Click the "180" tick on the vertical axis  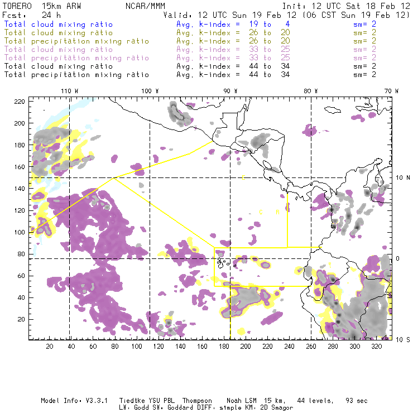19,145
